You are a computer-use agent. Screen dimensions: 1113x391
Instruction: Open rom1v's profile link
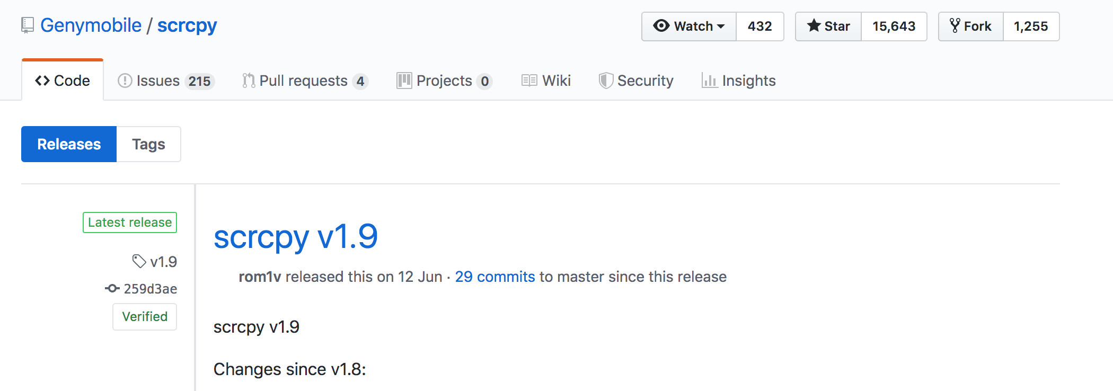click(260, 277)
